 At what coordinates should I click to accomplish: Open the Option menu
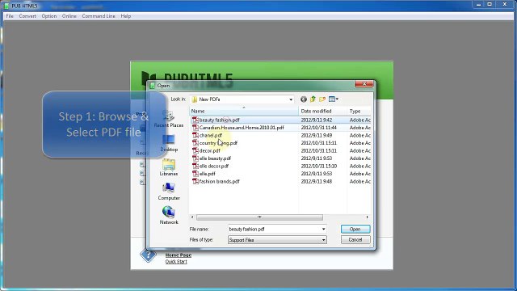[x=48, y=16]
